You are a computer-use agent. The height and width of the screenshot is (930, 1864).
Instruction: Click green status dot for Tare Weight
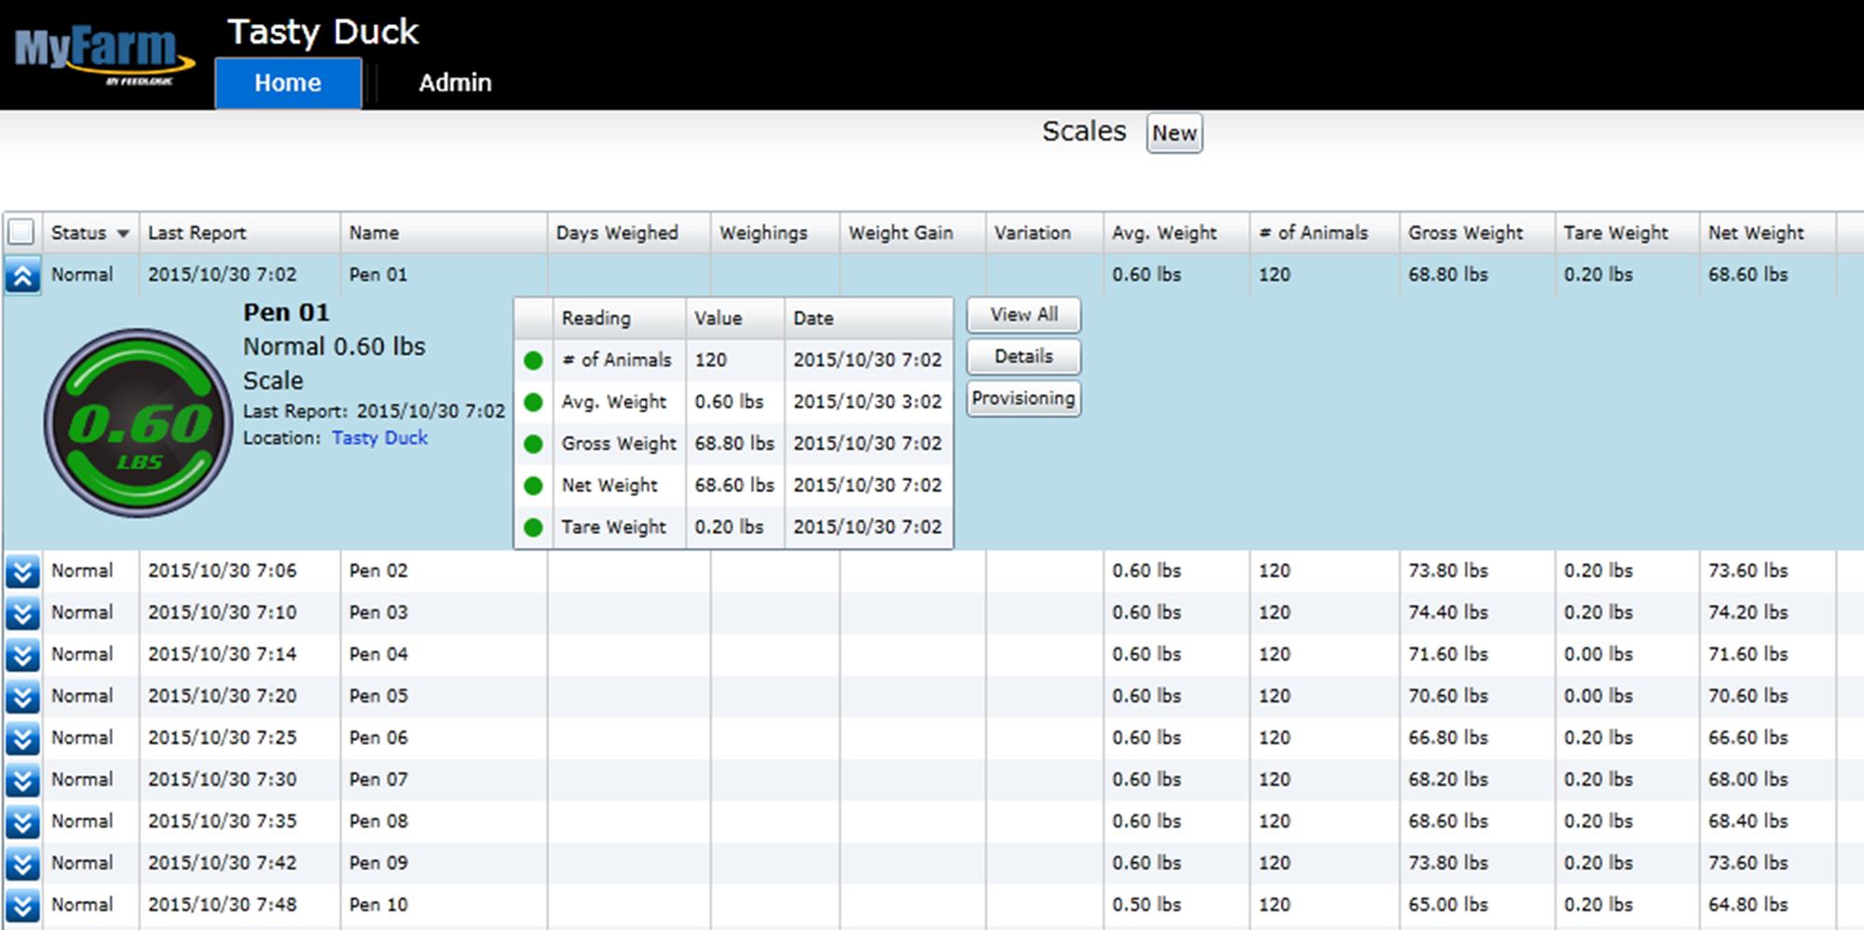tap(533, 527)
